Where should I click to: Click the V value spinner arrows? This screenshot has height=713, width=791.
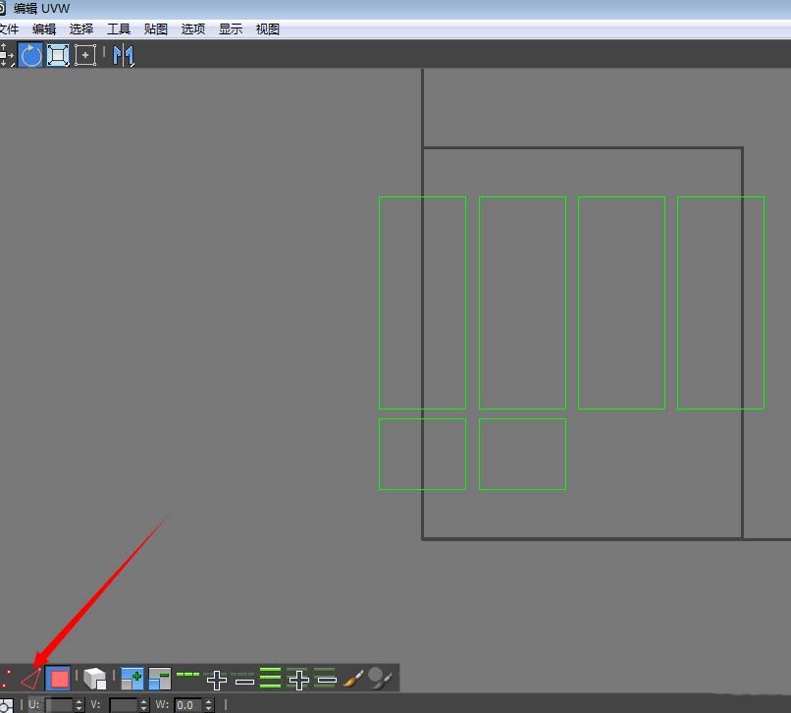click(143, 705)
